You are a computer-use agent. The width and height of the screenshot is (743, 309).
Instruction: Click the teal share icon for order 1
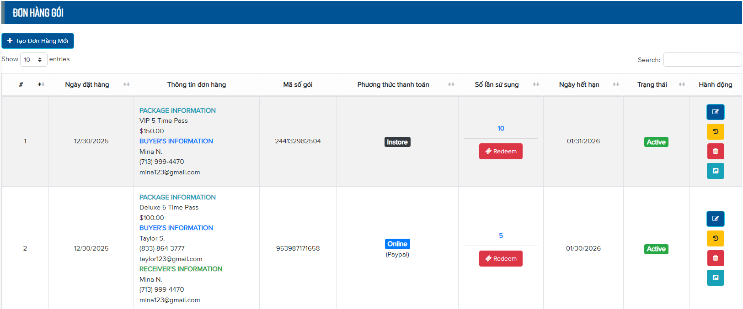[715, 171]
